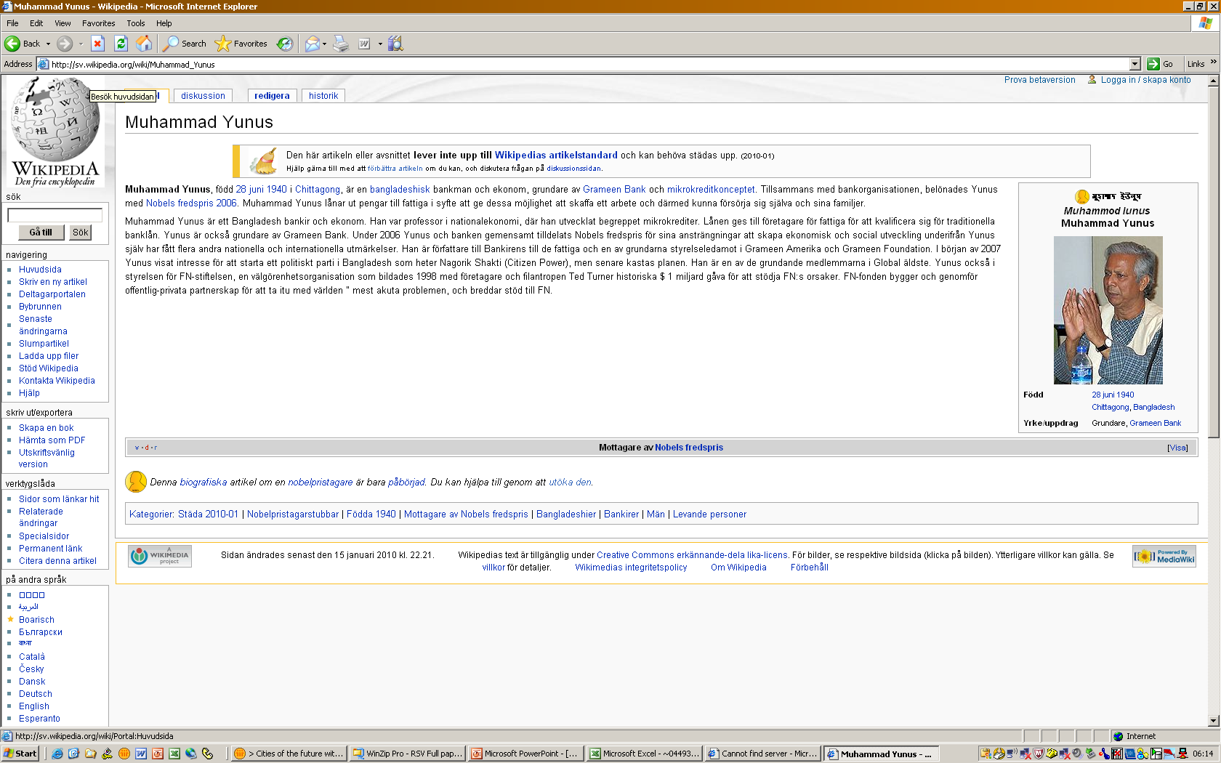Expand Nobels fredspris box with [Visa]
The width and height of the screenshot is (1221, 763).
[x=1177, y=448]
